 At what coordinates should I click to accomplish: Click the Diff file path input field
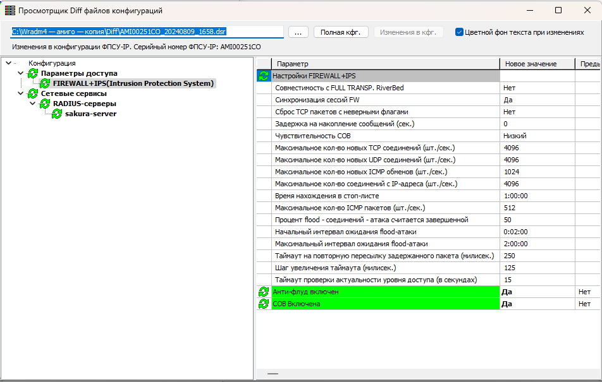pos(147,32)
